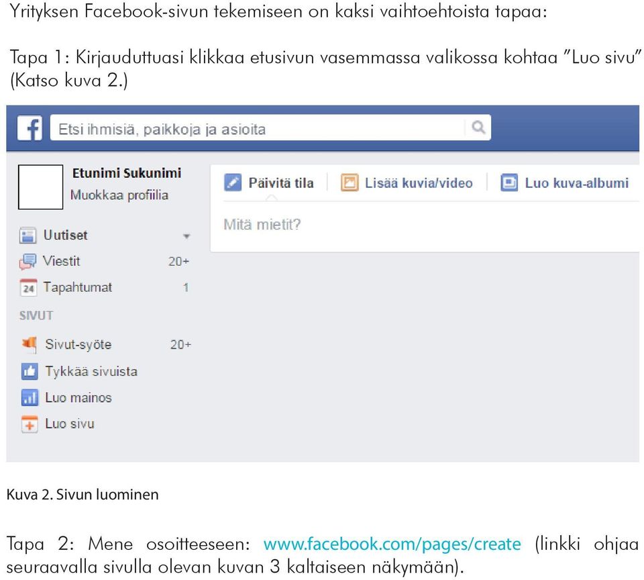Click the Tapahtumat count of 1

[186, 287]
